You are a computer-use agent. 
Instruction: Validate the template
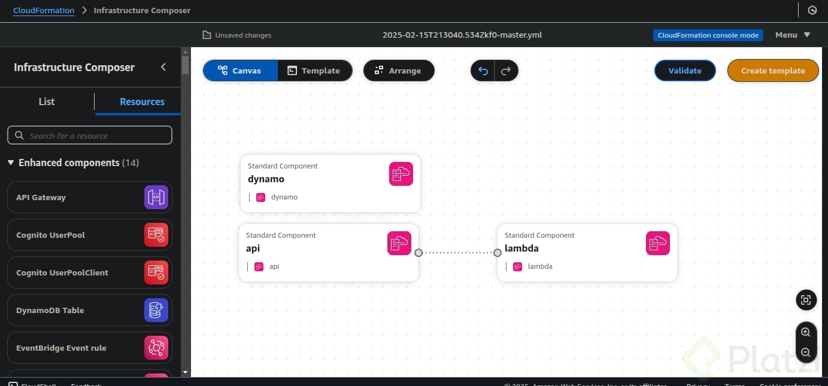(685, 71)
